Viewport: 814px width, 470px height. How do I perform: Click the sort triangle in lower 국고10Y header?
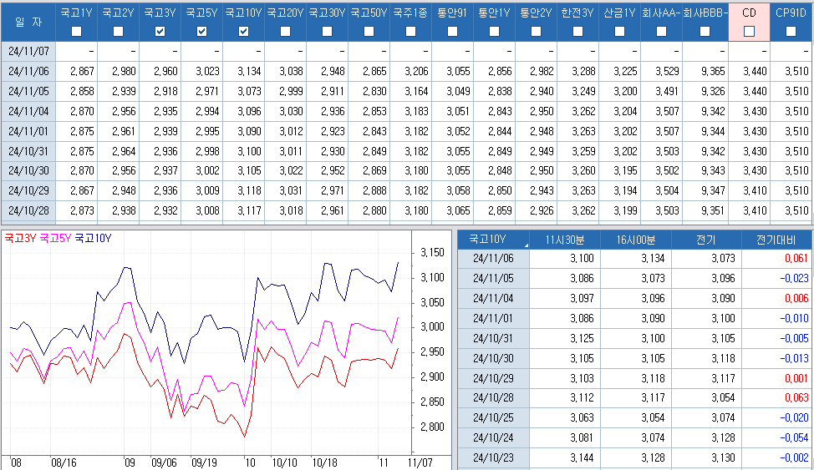(x=527, y=245)
